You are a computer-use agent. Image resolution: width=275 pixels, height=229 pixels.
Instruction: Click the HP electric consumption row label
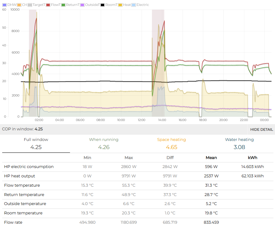point(29,167)
